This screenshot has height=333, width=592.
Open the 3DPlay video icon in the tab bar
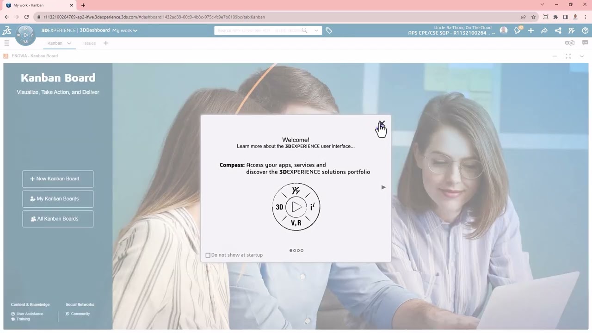click(x=570, y=43)
